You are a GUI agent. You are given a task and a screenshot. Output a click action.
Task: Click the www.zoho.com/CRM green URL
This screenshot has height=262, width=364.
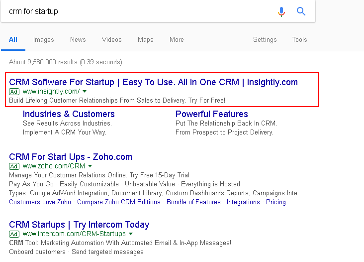pos(54,166)
